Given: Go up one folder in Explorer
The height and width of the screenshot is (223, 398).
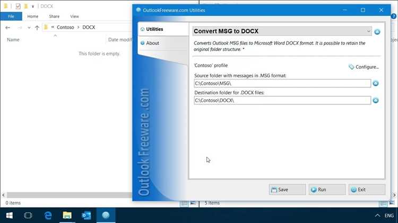Looking at the screenshot, I should [37, 28].
